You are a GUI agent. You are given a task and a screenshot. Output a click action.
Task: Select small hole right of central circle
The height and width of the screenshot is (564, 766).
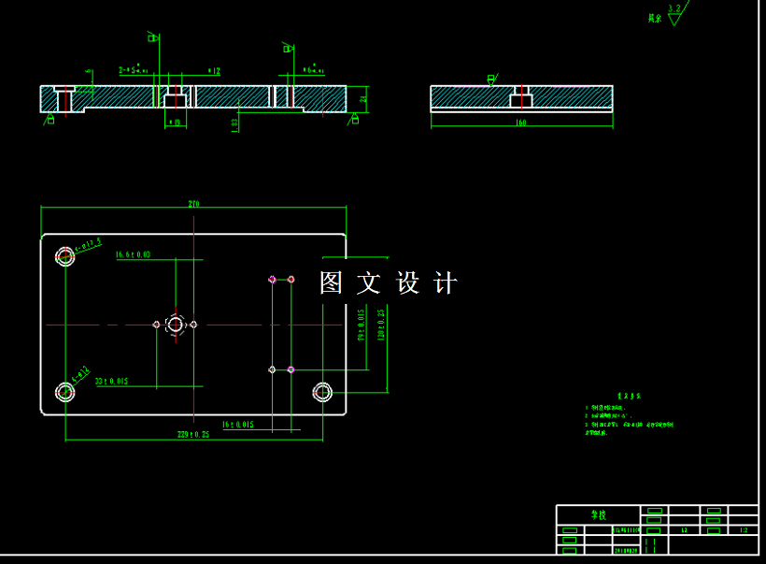click(x=193, y=325)
